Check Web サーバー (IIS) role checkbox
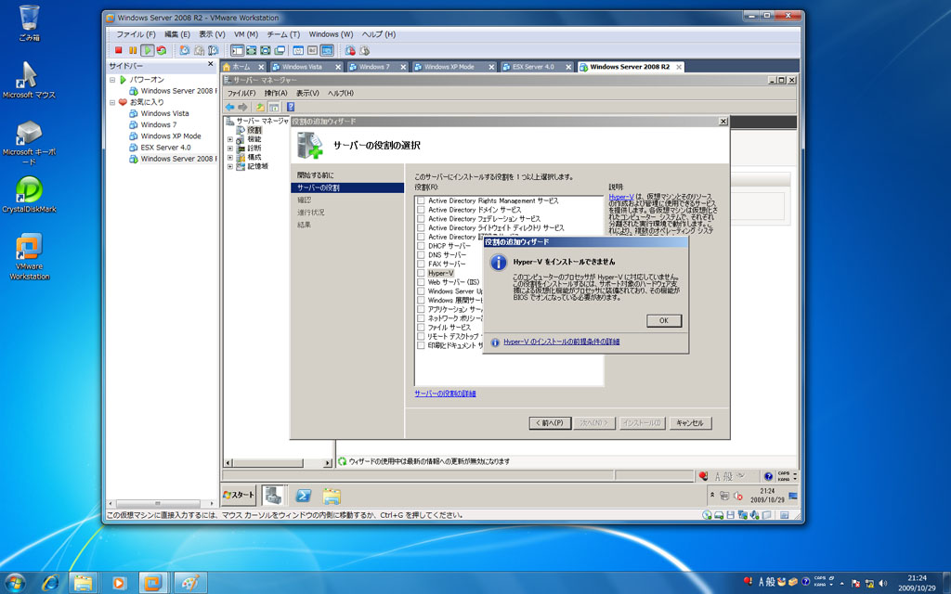The height and width of the screenshot is (594, 951). pos(421,282)
